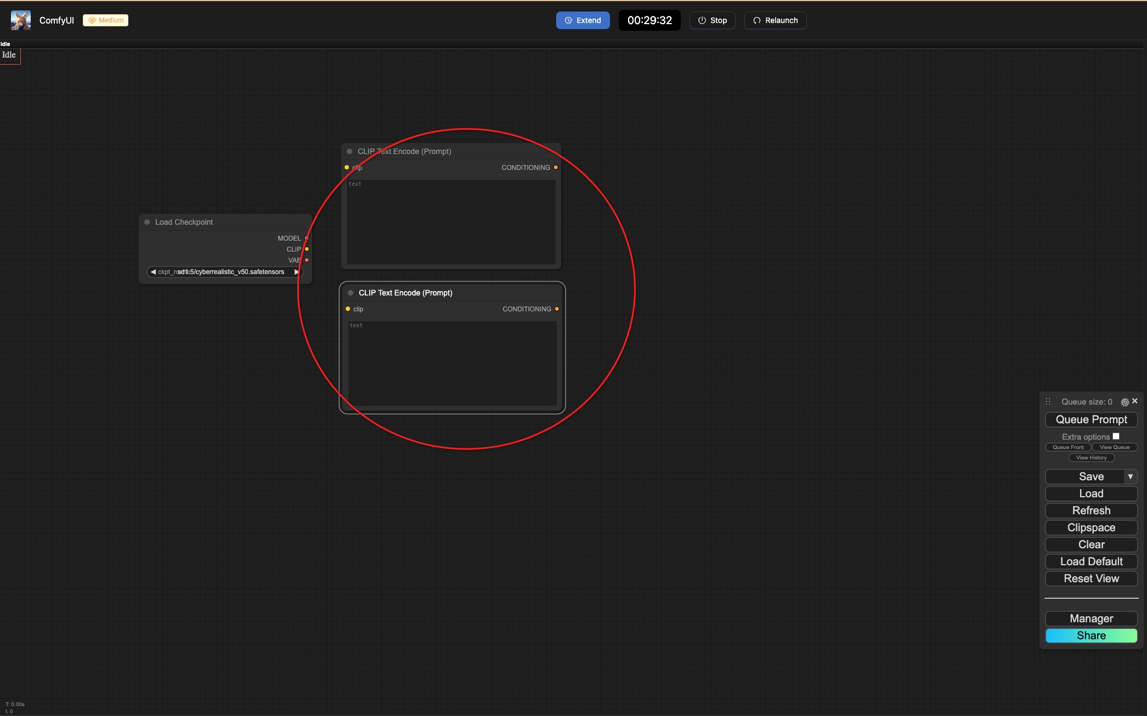Click the collapse dot on the Load Checkpoint node
The height and width of the screenshot is (716, 1147).
(147, 222)
